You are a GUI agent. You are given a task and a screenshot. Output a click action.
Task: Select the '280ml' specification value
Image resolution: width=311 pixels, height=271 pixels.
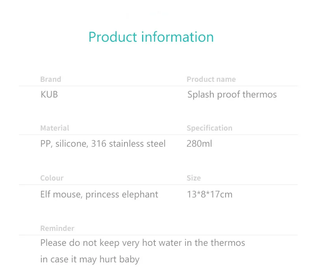pos(199,144)
